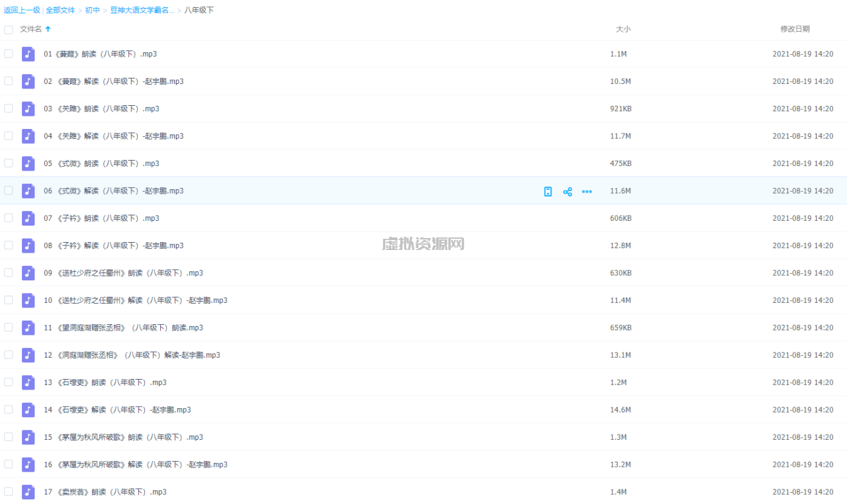Sort by the 大小 column header
Image resolution: width=847 pixels, height=500 pixels.
point(623,29)
